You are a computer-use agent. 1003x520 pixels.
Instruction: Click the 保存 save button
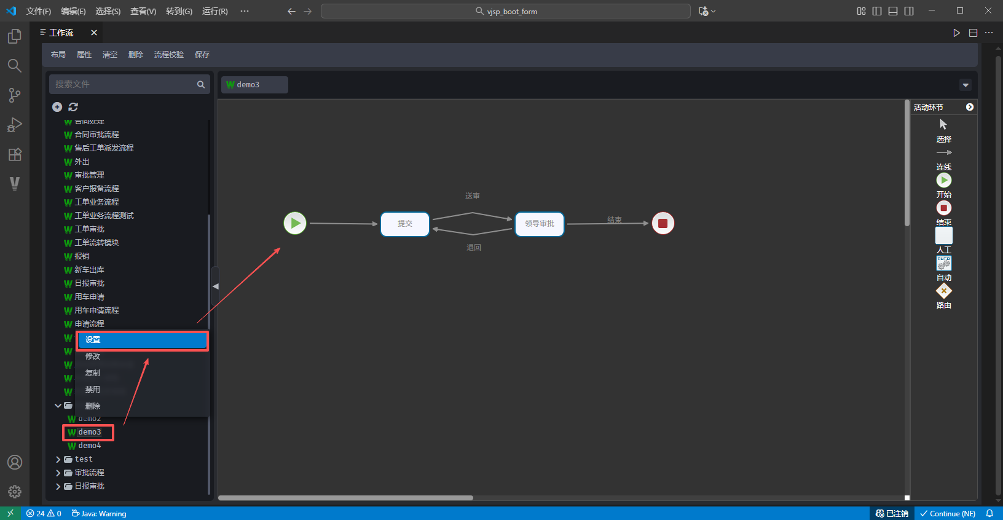tap(202, 55)
